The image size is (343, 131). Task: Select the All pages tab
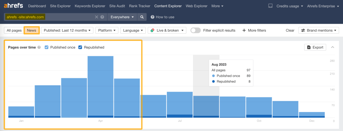tap(14, 30)
